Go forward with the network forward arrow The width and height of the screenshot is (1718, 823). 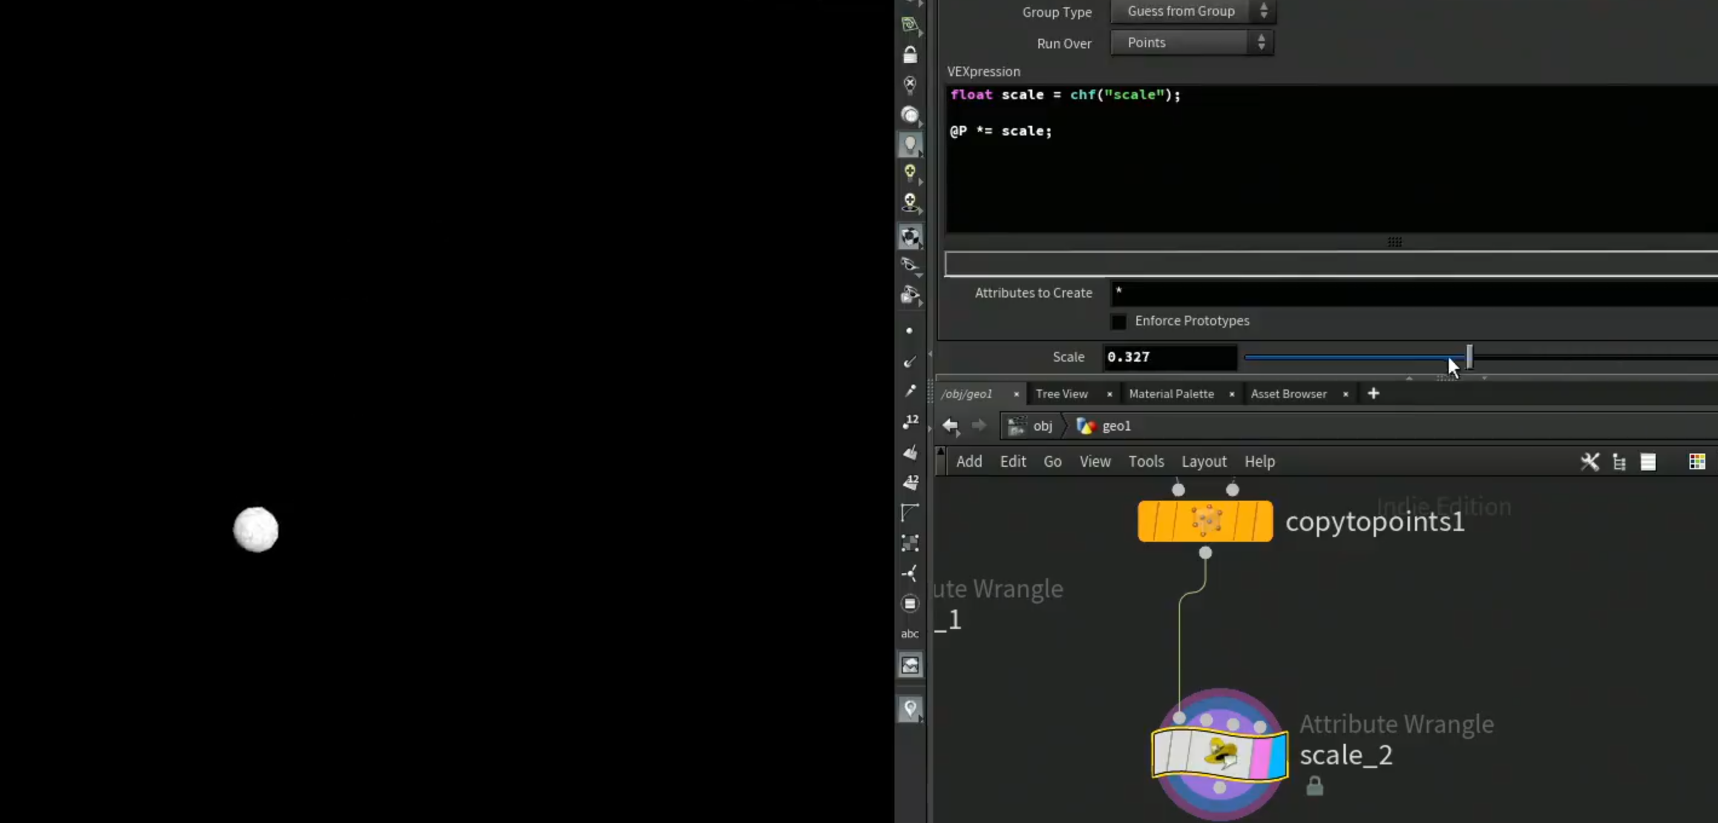point(979,426)
